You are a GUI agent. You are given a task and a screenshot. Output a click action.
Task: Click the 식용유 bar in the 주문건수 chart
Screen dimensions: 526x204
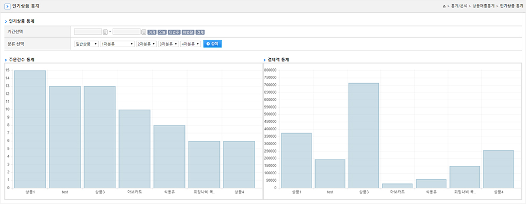click(169, 157)
